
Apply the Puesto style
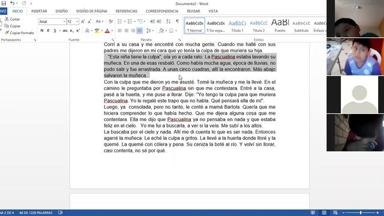(x=280, y=26)
